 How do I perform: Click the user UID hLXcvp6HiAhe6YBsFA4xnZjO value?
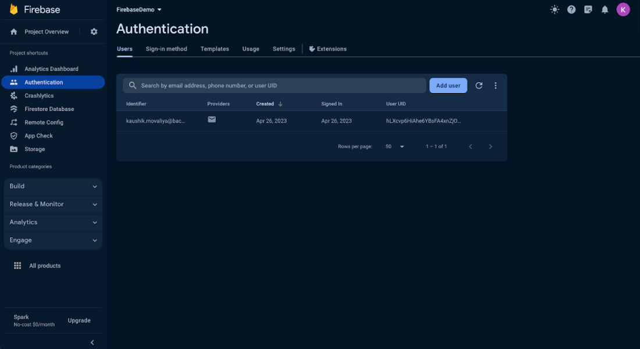pos(423,121)
